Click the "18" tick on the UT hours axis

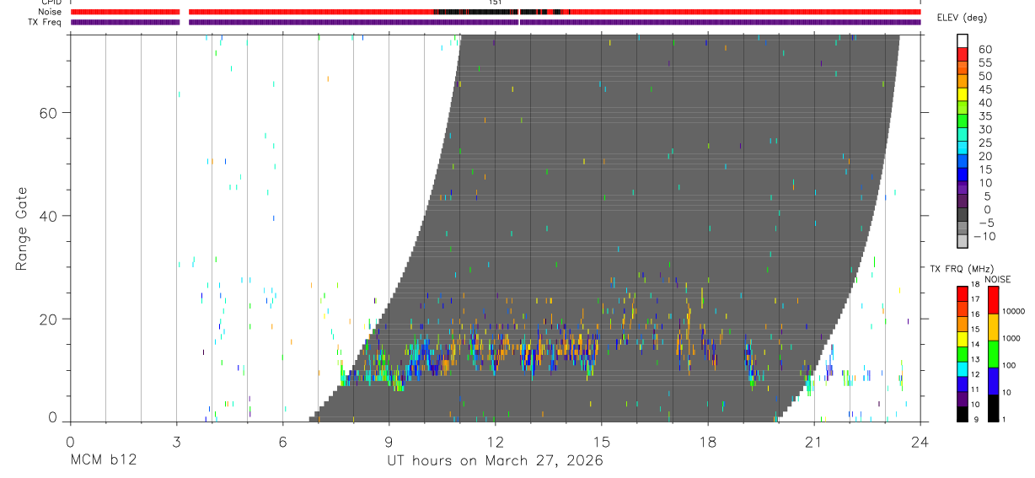tap(707, 440)
